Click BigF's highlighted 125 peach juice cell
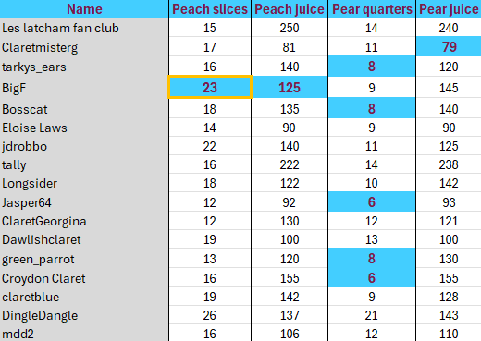 pos(290,87)
